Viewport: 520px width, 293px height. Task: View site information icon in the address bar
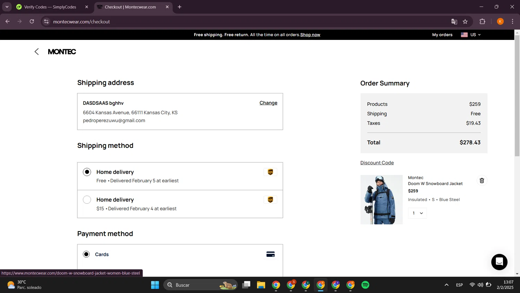(46, 22)
